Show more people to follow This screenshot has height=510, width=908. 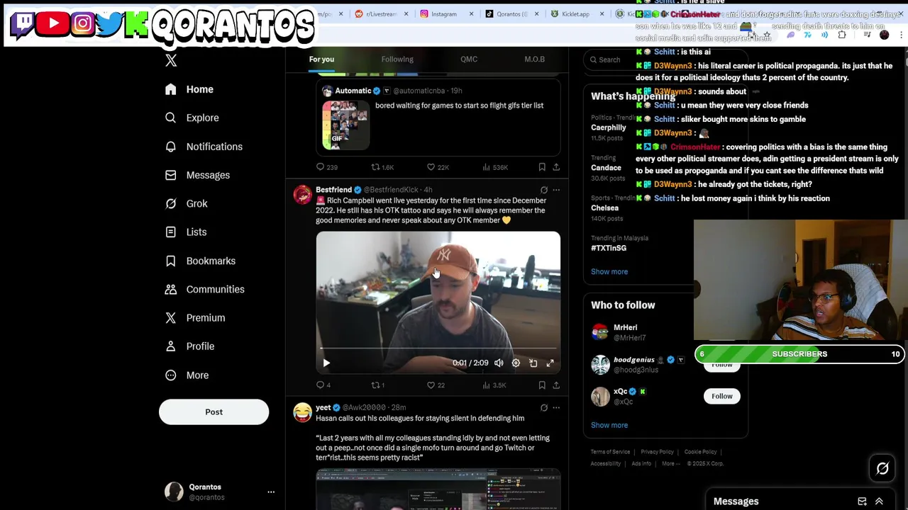[x=609, y=425]
